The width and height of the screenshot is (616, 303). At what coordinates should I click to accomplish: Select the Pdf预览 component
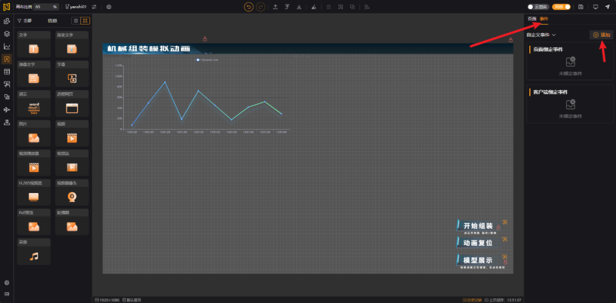pyautogui.click(x=34, y=222)
